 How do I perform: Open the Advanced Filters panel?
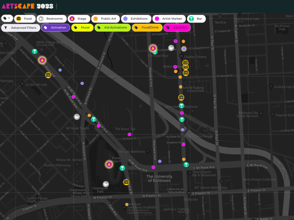tap(20, 27)
